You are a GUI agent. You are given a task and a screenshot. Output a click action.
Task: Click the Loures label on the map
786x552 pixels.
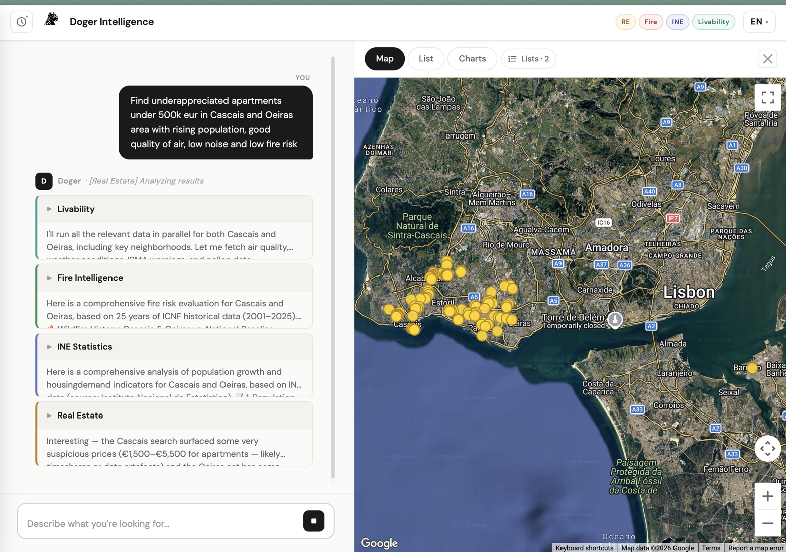pyautogui.click(x=663, y=159)
